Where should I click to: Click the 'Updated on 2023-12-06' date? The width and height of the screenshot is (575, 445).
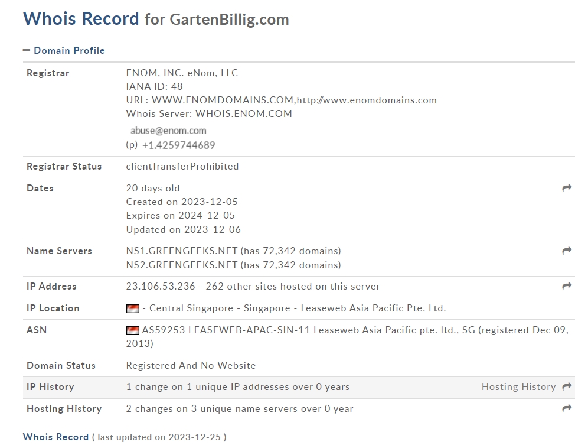pyautogui.click(x=184, y=229)
